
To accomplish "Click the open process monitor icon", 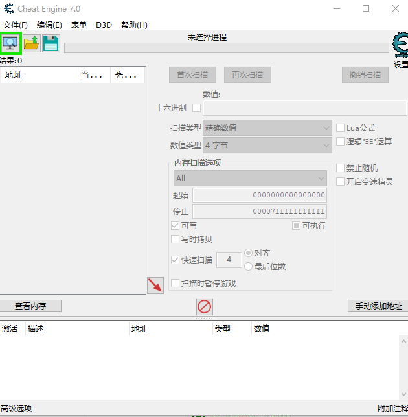I will coord(11,43).
